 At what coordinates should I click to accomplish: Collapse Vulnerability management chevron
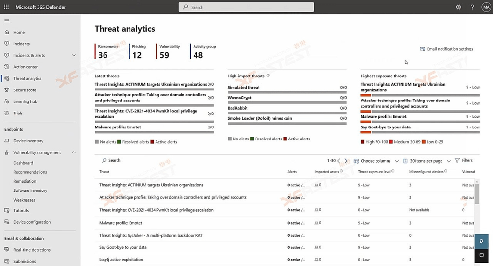(74, 152)
